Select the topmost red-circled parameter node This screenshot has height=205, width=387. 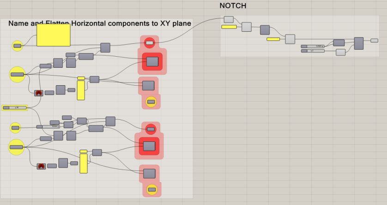click(x=149, y=43)
